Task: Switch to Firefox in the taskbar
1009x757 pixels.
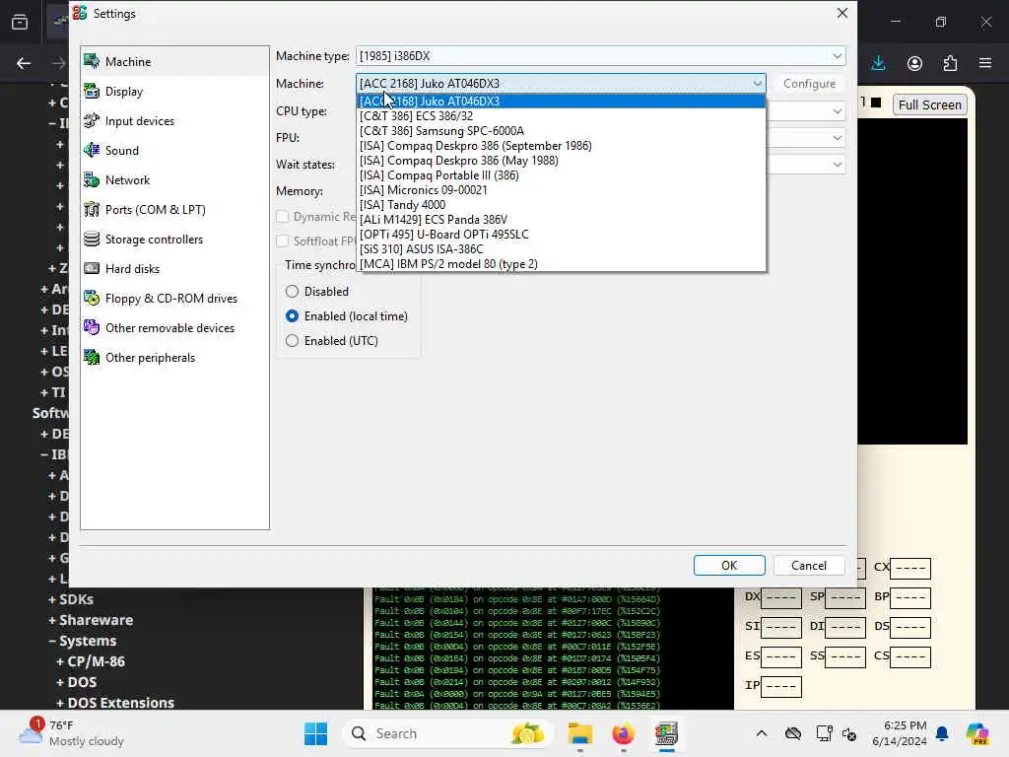Action: click(623, 733)
